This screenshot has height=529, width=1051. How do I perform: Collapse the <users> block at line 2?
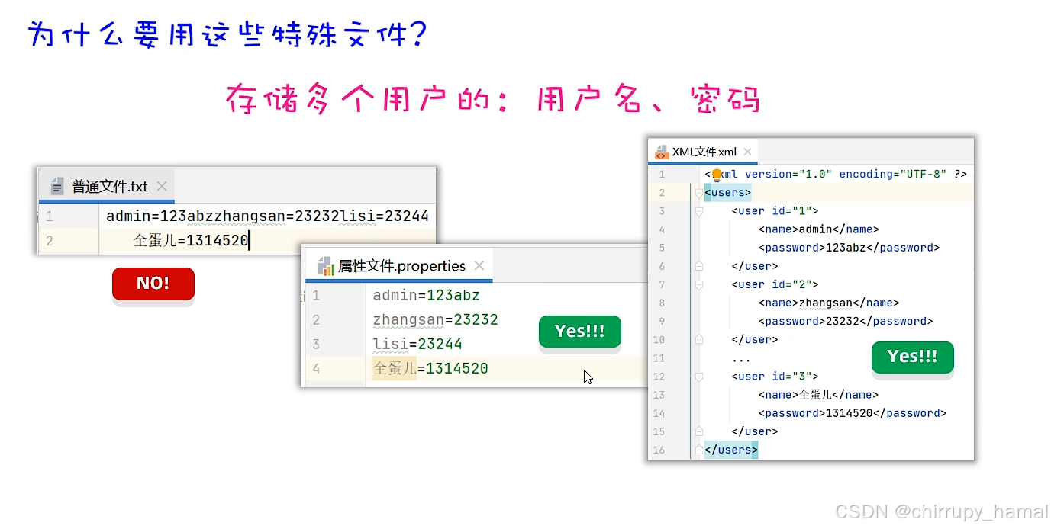pyautogui.click(x=698, y=194)
